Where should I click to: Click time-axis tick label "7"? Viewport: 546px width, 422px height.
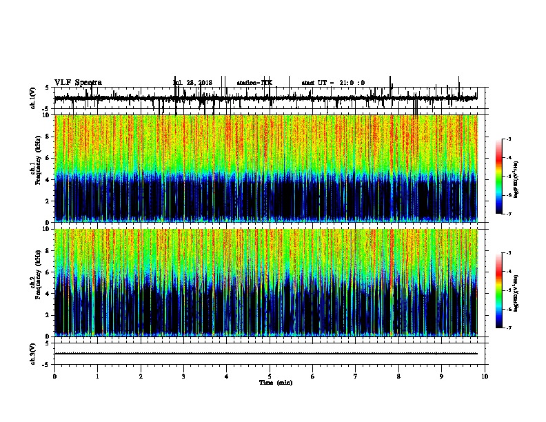pyautogui.click(x=356, y=376)
